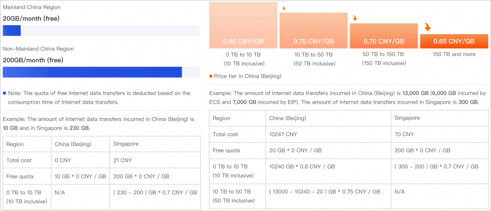Click the small orange arrow above 0.75 tier
The image size is (491, 211).
(284, 8)
